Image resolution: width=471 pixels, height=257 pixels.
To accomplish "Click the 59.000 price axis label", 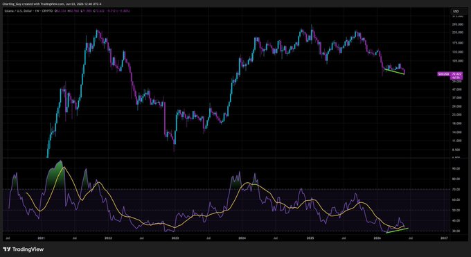I will pos(457,81).
